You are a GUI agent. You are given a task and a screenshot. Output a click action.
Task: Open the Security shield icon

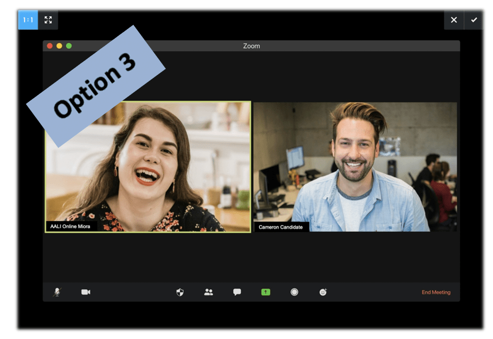pyautogui.click(x=180, y=292)
